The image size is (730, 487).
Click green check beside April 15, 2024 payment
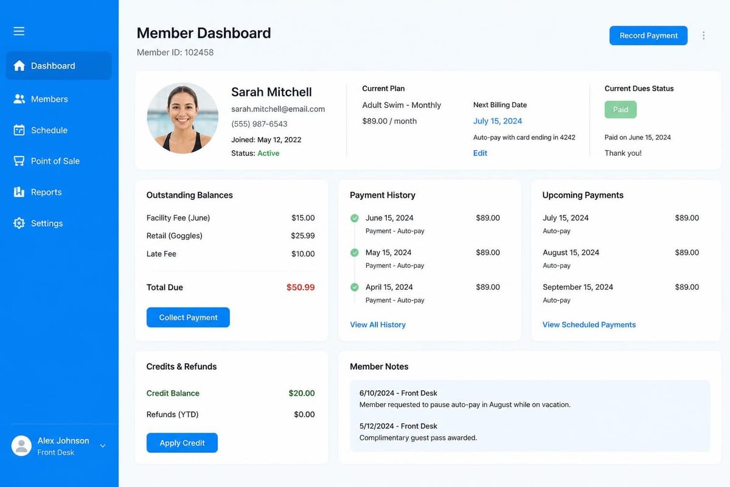[355, 287]
